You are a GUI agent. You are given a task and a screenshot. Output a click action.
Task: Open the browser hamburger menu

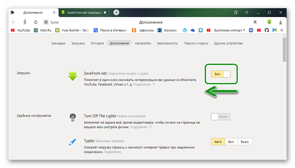pos(247,12)
